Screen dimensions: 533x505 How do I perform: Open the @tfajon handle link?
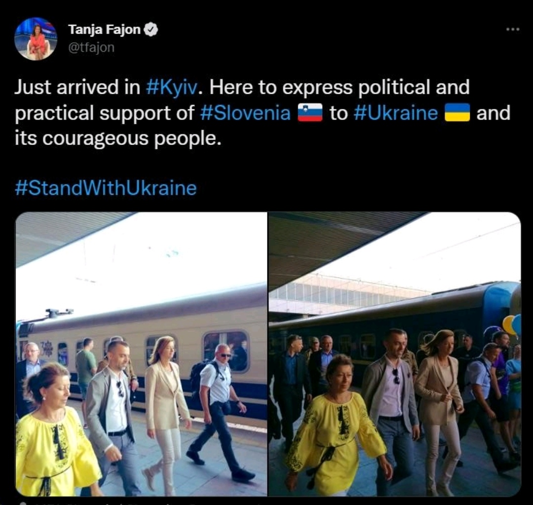[91, 47]
